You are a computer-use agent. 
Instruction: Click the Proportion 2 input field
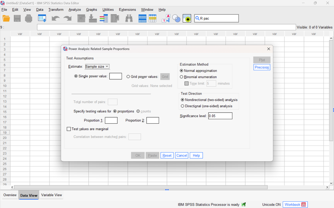click(153, 120)
